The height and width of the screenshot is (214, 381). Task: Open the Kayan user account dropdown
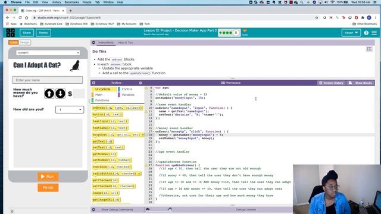[x=351, y=33]
